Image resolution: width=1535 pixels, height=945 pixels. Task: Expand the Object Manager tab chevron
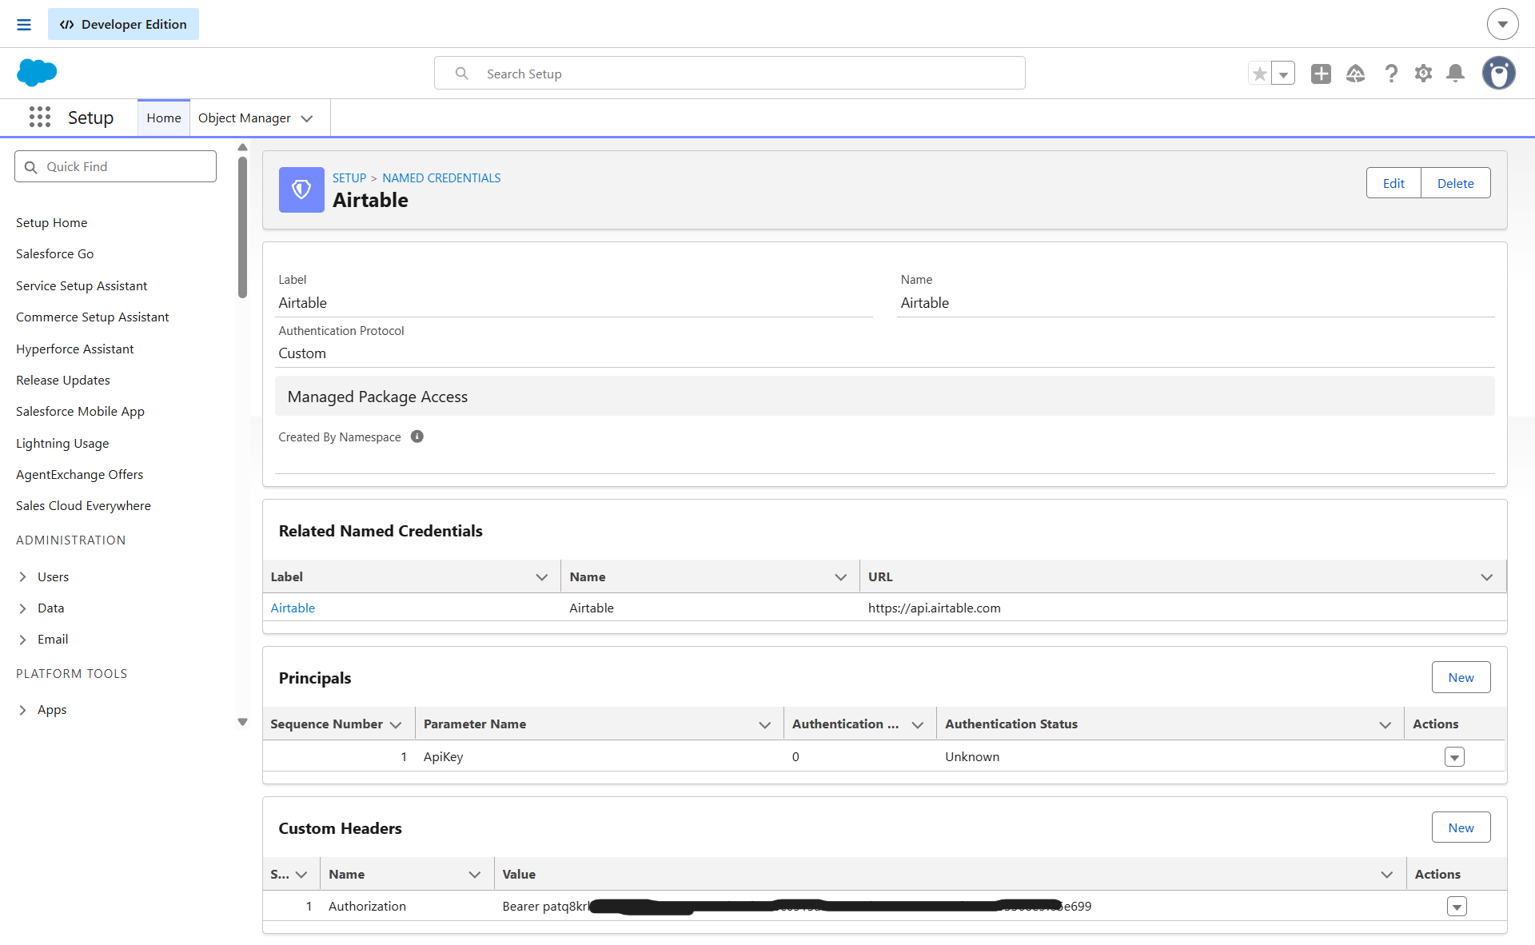tap(307, 118)
